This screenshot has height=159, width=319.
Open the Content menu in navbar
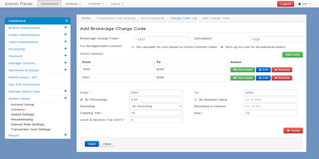click(x=96, y=3)
